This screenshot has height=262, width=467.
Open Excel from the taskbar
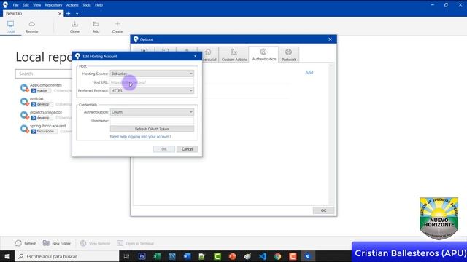[157, 256]
